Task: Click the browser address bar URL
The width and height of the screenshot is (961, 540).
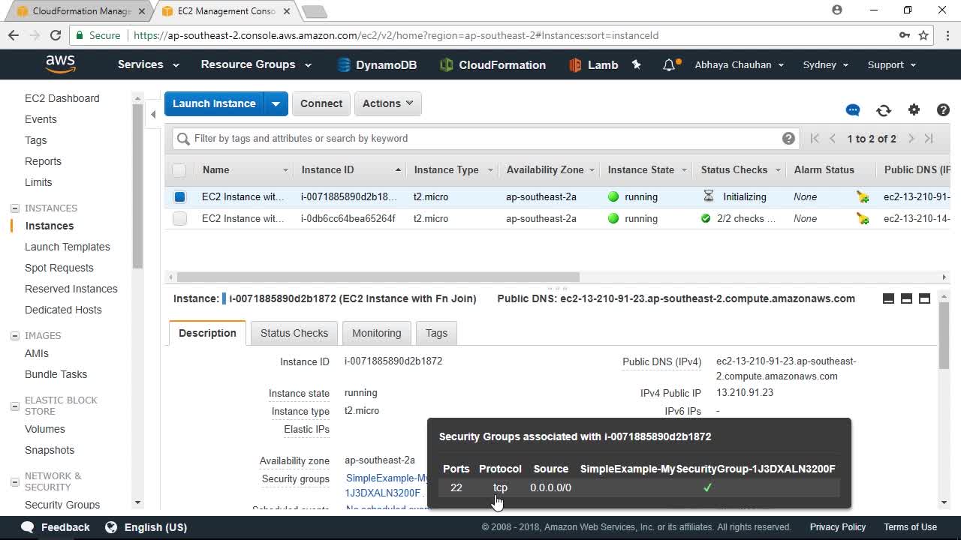Action: coord(396,35)
